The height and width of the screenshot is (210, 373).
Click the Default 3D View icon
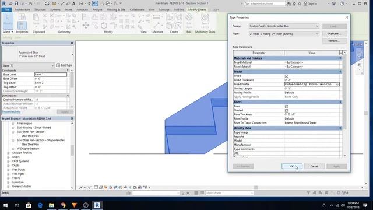(x=81, y=3)
